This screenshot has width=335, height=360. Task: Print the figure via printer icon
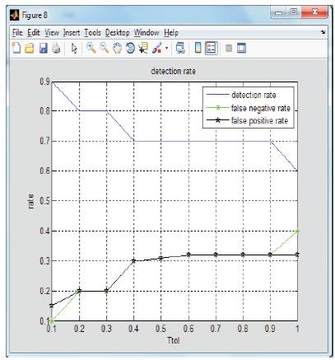tap(56, 48)
